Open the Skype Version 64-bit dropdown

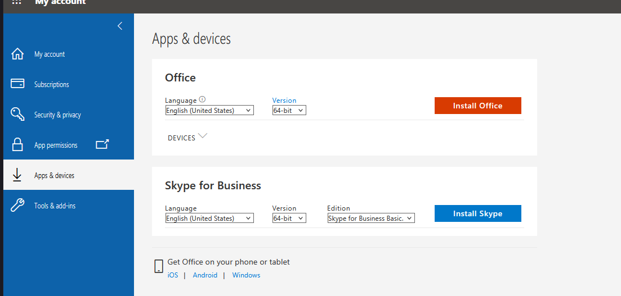coord(289,218)
